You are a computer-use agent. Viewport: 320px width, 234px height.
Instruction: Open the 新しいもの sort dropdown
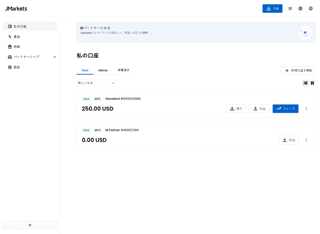tap(97, 83)
